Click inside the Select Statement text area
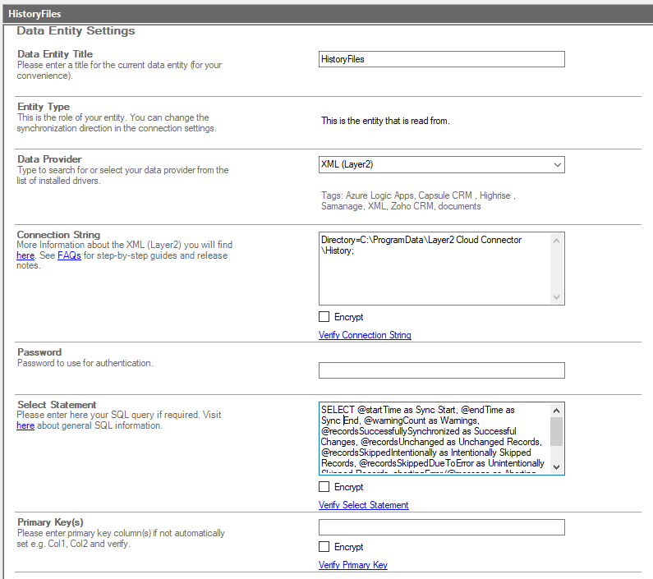This screenshot has height=579, width=653. coord(434,439)
